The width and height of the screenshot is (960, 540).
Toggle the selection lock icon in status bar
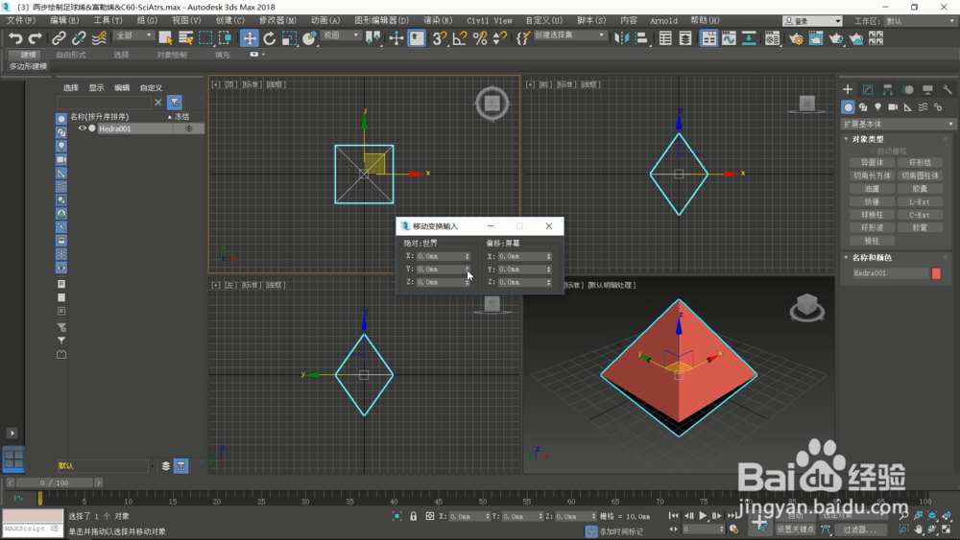413,516
